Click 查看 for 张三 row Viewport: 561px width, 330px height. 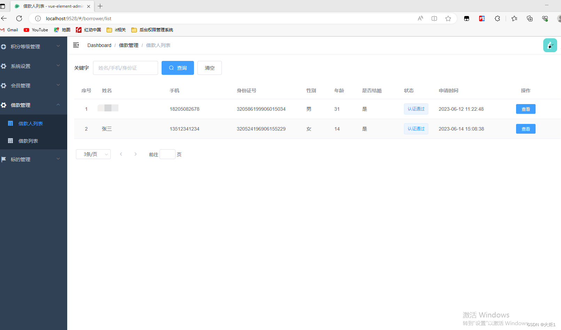(526, 129)
